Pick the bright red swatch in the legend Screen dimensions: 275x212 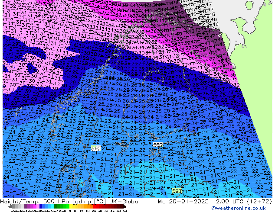coord(95,206)
